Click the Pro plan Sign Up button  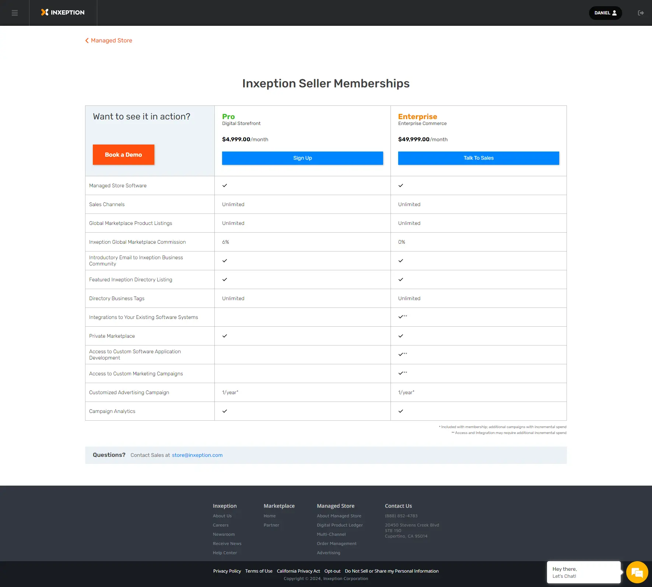pyautogui.click(x=302, y=158)
